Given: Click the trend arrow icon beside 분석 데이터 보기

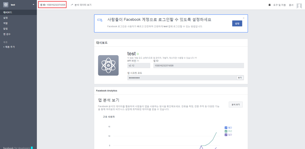Looking at the screenshot, I should (72, 5).
